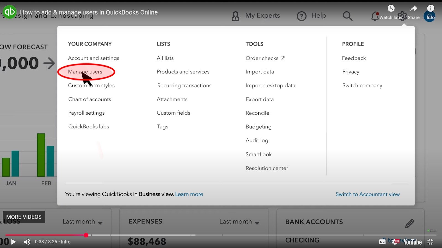Open QuickBooks labs
The width and height of the screenshot is (442, 248).
click(x=89, y=126)
